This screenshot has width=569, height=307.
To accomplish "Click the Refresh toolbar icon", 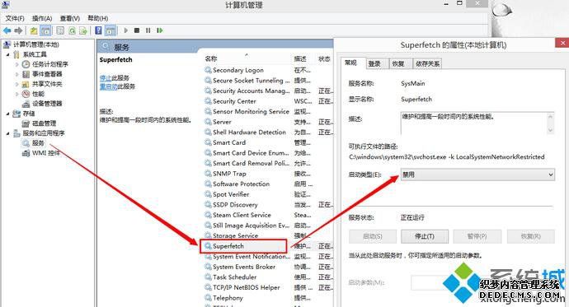I will [72, 30].
